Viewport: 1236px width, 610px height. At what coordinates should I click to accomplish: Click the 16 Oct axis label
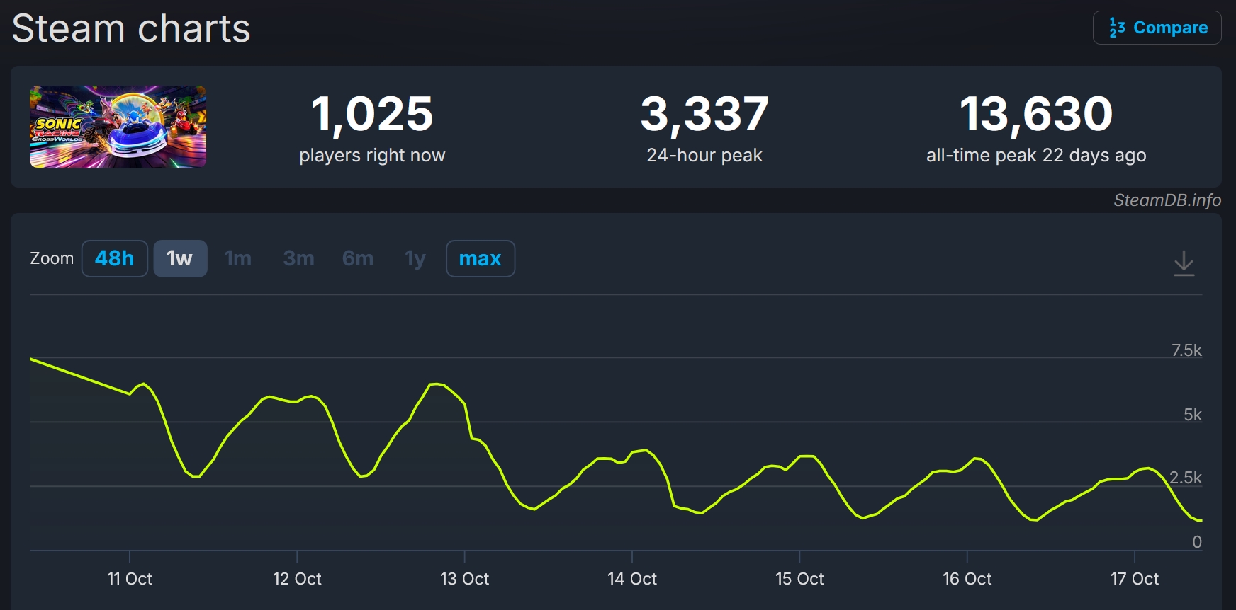pos(967,579)
